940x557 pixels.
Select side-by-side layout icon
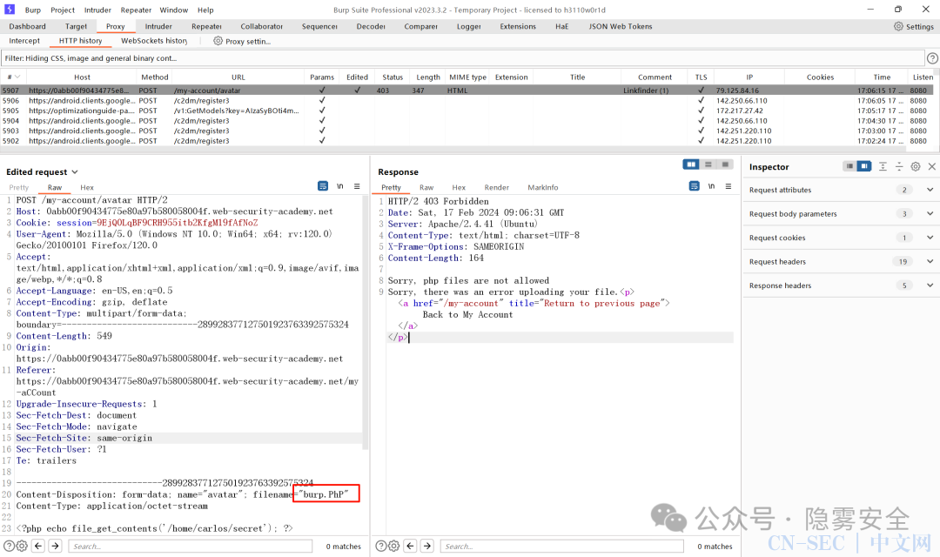click(x=690, y=164)
